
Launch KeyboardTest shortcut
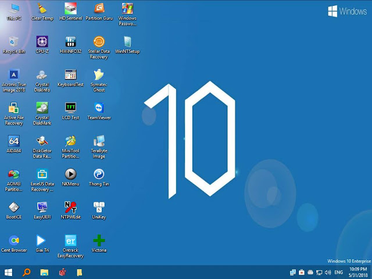71,78
